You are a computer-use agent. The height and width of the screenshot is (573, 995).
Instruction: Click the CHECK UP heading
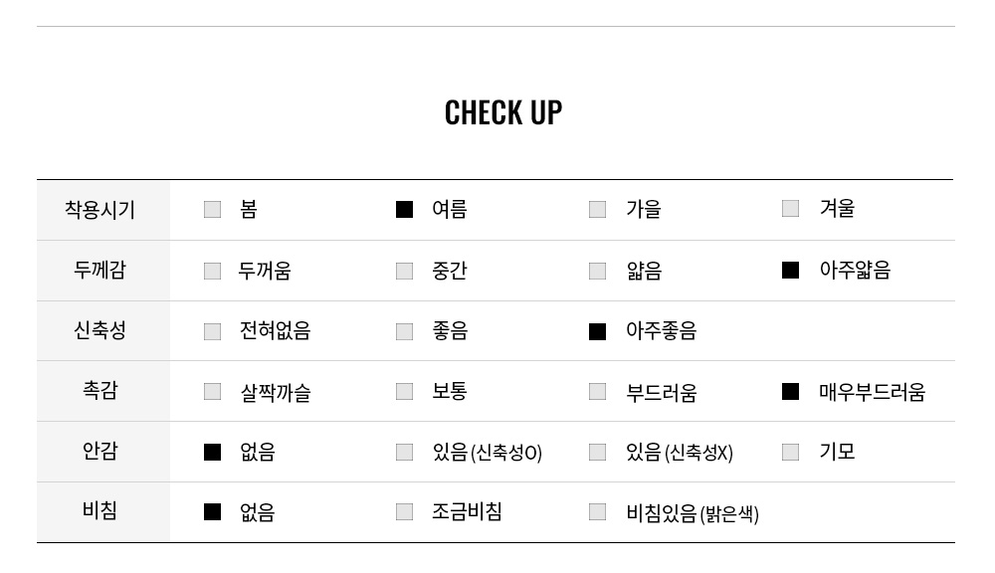click(502, 112)
